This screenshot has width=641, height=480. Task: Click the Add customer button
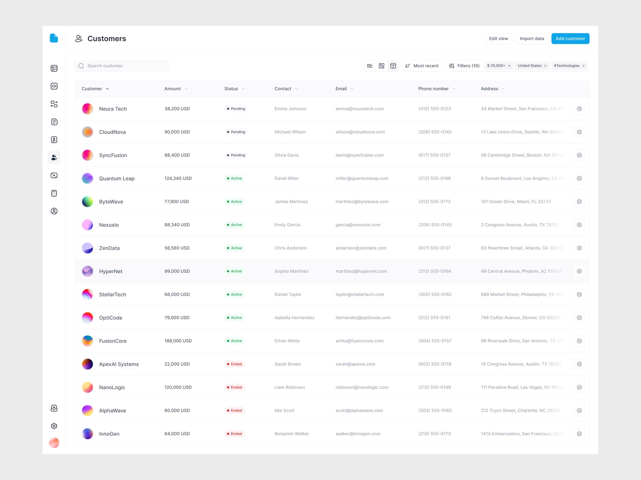570,39
